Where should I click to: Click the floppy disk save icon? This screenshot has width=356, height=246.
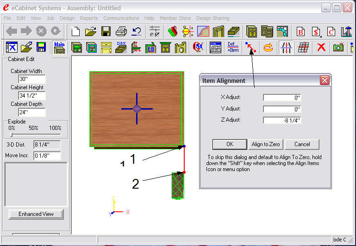pyautogui.click(x=106, y=31)
